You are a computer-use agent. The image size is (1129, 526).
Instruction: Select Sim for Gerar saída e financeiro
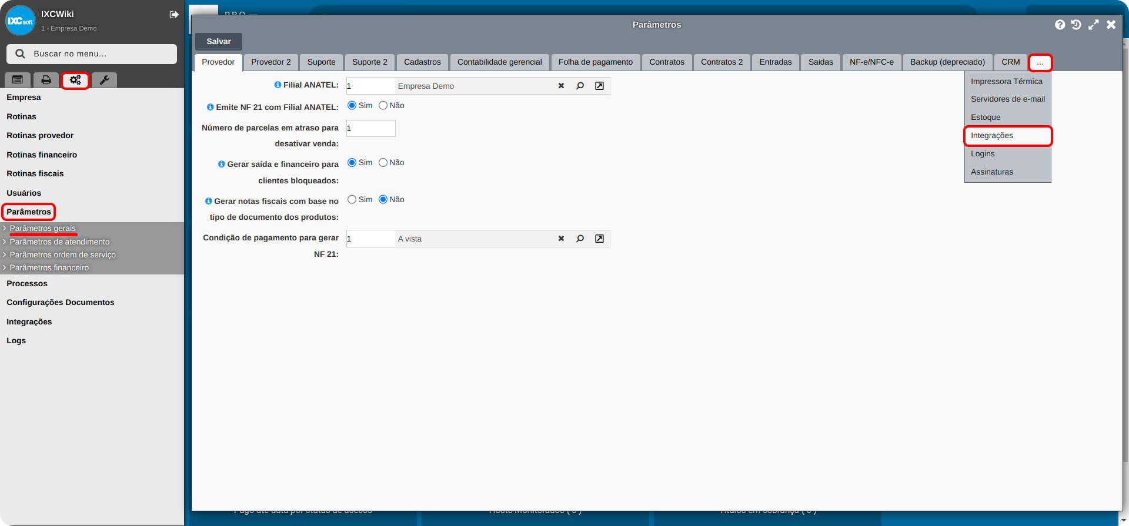352,162
